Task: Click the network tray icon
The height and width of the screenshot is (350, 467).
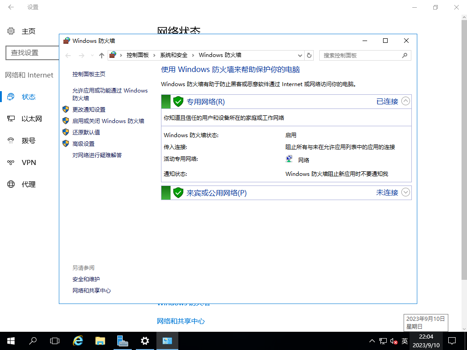Action: click(x=383, y=341)
